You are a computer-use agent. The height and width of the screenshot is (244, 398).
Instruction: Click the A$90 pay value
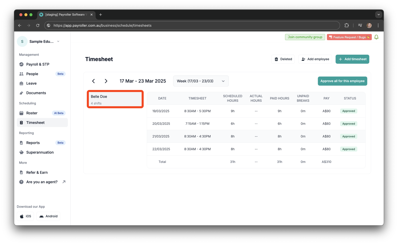(x=326, y=111)
